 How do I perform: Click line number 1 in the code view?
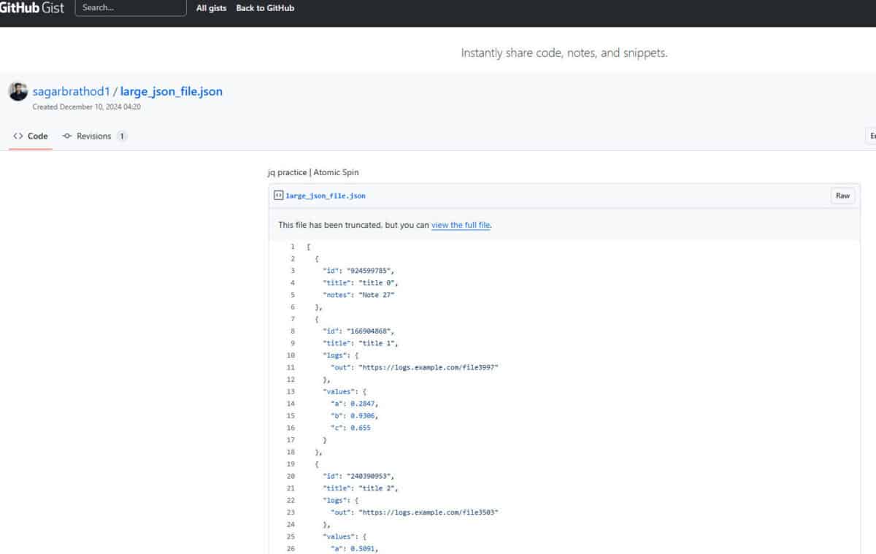292,246
